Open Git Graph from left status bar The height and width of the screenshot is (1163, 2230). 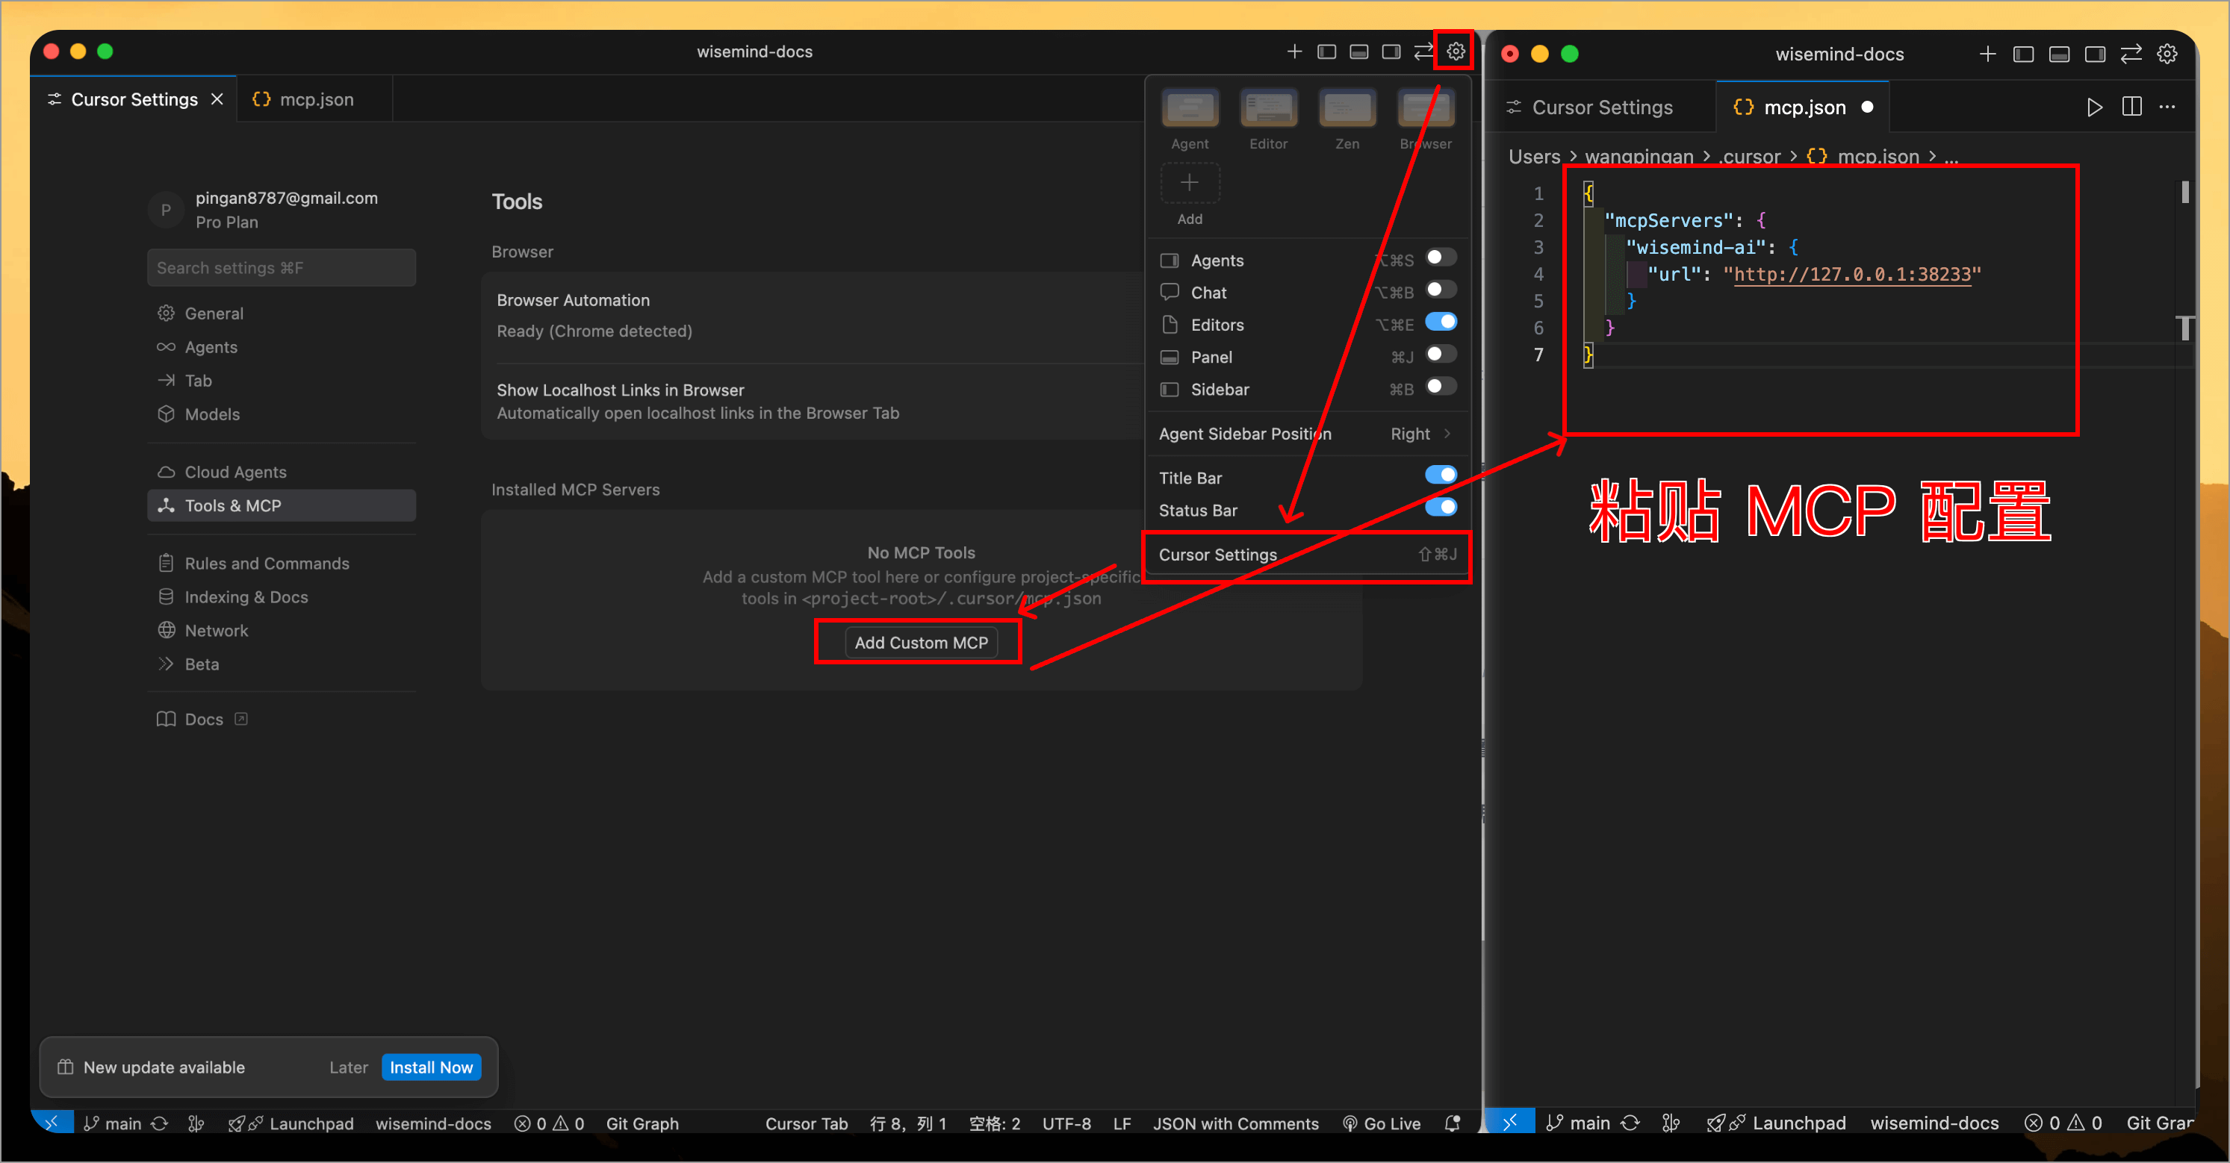tap(642, 1123)
